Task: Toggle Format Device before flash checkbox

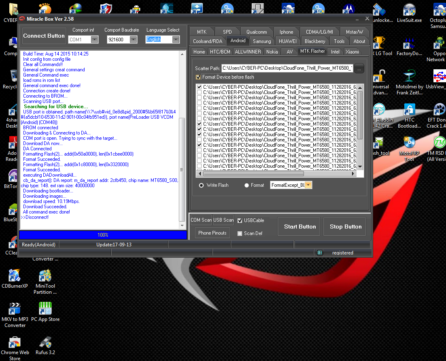Action: click(198, 77)
